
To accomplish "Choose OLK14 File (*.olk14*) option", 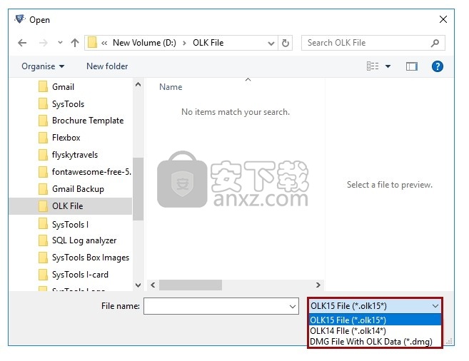I will tap(375, 331).
